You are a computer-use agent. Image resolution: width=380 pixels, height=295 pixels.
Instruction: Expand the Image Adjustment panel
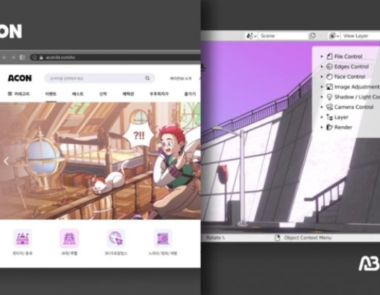[349, 87]
